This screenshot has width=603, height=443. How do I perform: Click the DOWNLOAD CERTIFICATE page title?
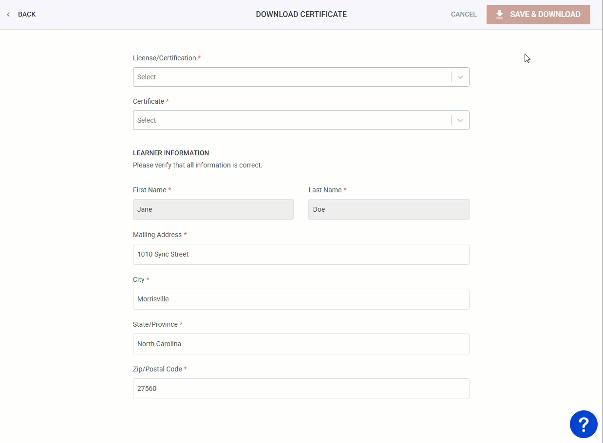(x=301, y=14)
